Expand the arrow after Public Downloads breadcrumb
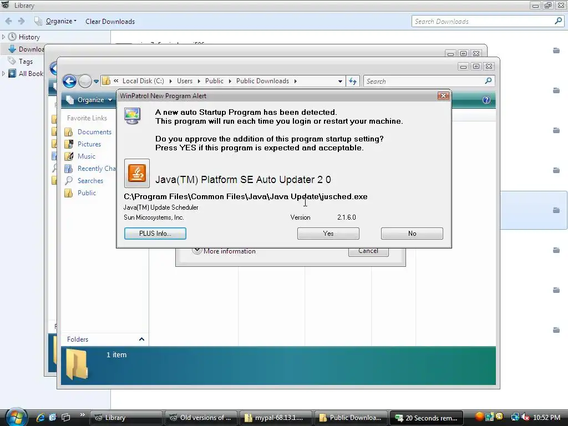Screen dimensions: 568x426 pos(296,81)
